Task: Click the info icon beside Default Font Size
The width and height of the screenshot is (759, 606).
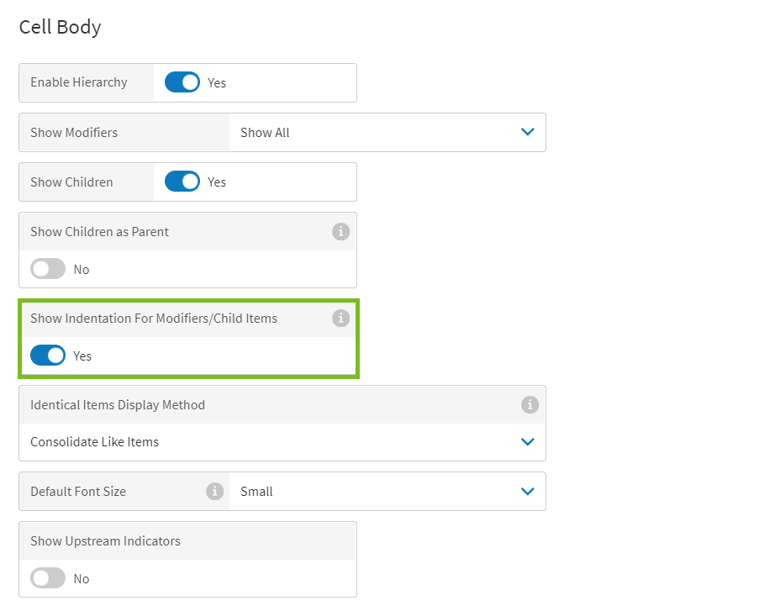Action: pos(215,491)
